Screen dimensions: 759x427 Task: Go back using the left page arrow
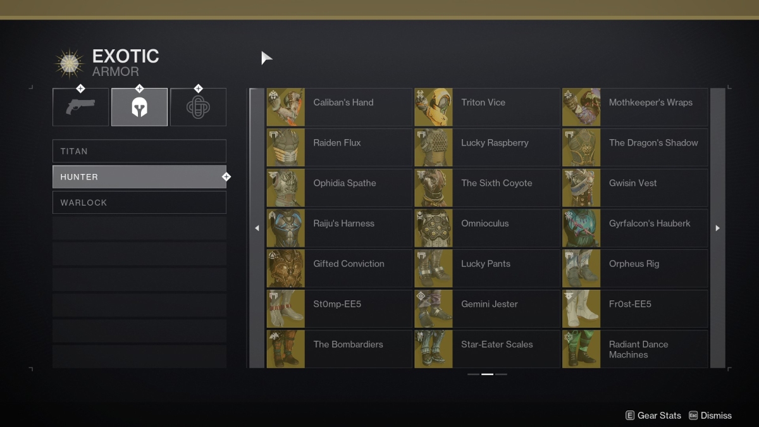click(257, 228)
